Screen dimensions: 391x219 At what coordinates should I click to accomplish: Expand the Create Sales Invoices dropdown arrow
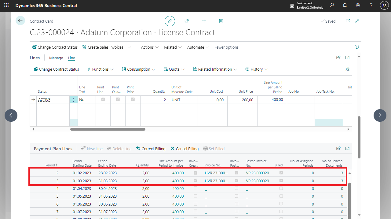130,47
